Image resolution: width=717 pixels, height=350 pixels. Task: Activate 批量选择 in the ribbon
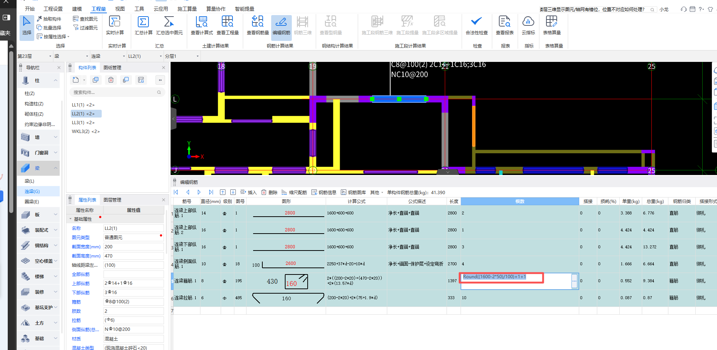pyautogui.click(x=49, y=28)
